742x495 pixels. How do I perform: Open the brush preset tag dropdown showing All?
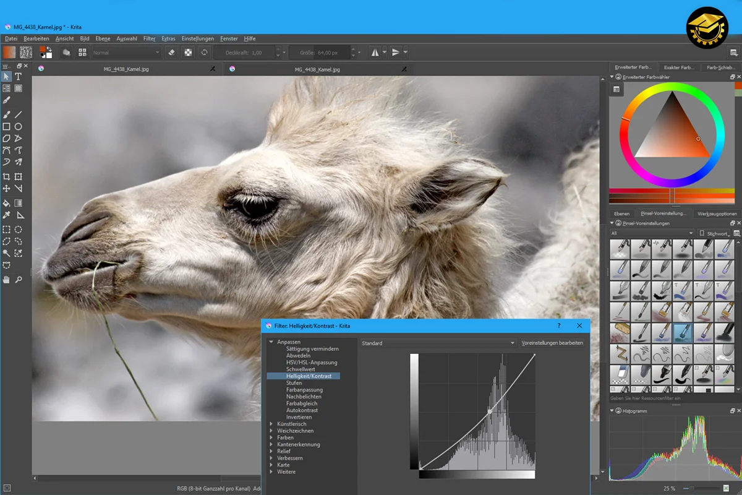point(652,233)
